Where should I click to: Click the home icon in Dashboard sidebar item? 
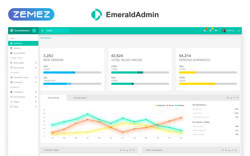point(11,43)
